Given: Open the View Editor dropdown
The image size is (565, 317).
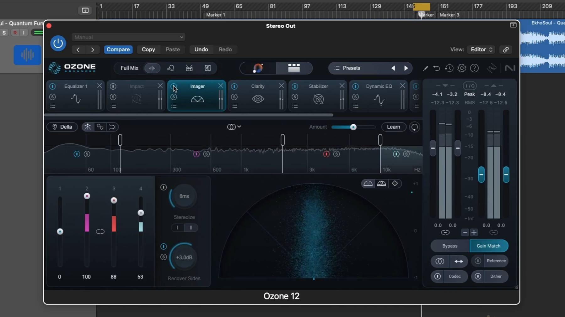Looking at the screenshot, I should 482,49.
